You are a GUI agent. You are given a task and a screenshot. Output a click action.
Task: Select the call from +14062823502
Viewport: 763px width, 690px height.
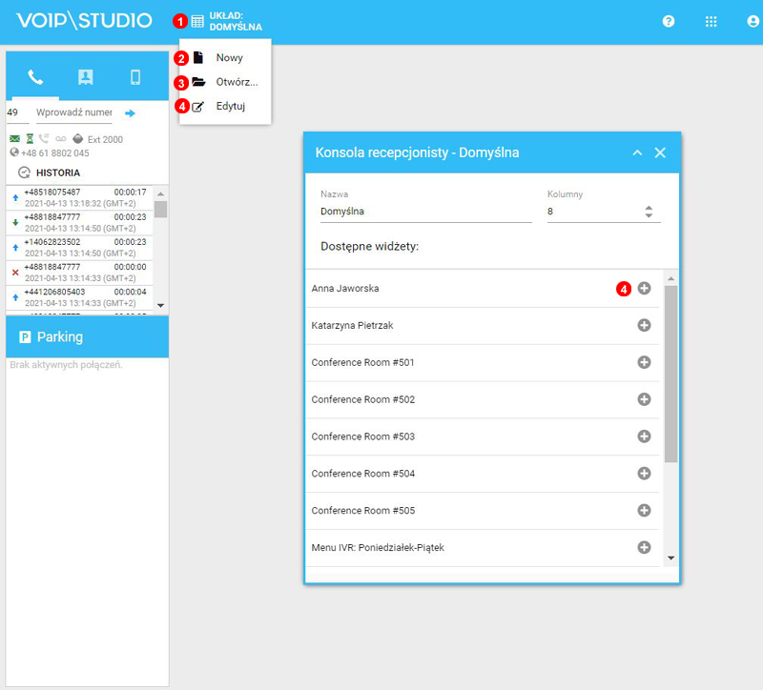[x=80, y=247]
